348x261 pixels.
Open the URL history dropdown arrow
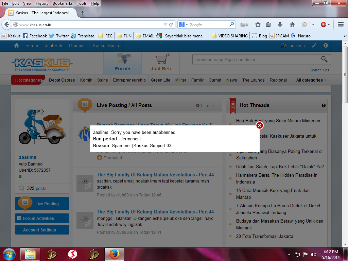(x=165, y=24)
